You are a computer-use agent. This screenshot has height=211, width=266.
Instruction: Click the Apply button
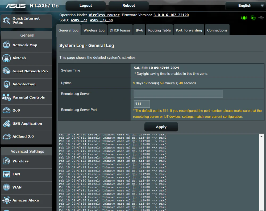pos(161,127)
